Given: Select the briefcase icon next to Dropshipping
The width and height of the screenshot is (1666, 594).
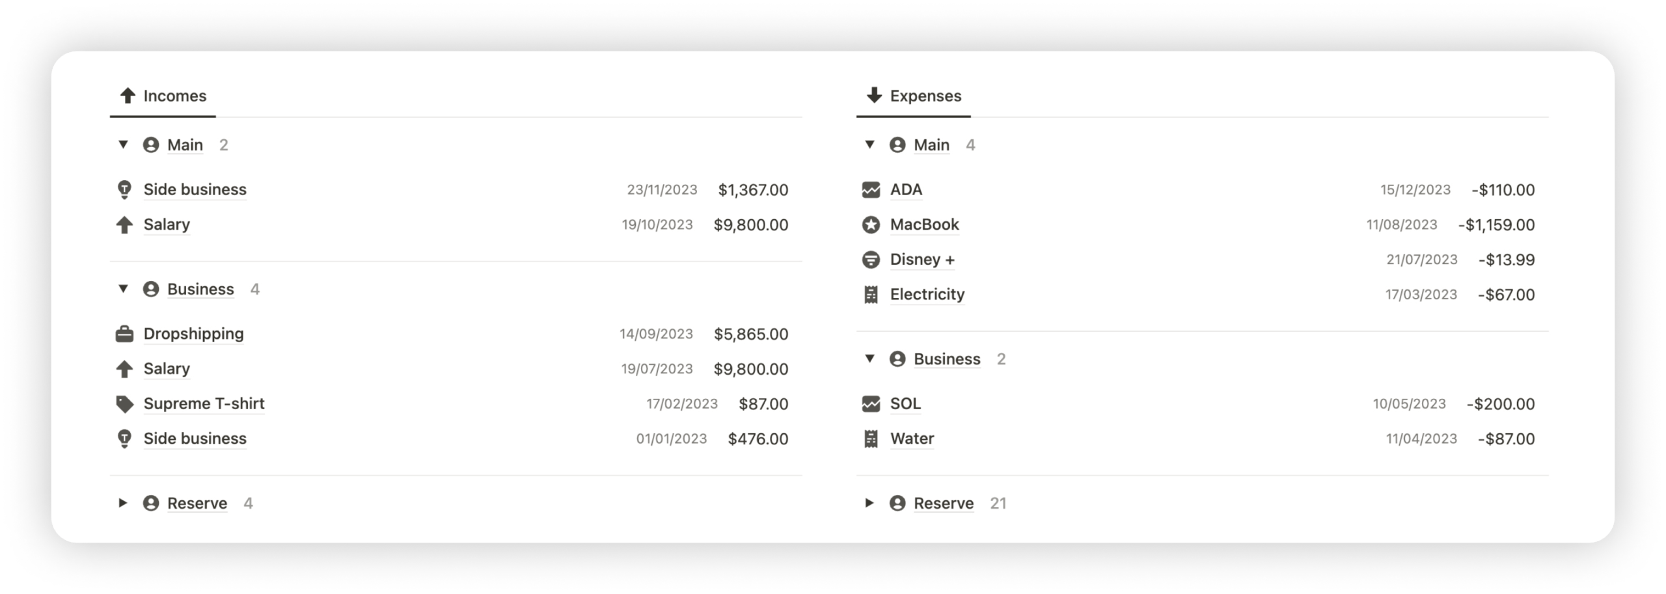Looking at the screenshot, I should pyautogui.click(x=126, y=334).
